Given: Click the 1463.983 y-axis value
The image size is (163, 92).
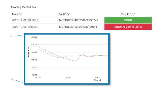Looking at the screenshot, I should pos(34,75).
